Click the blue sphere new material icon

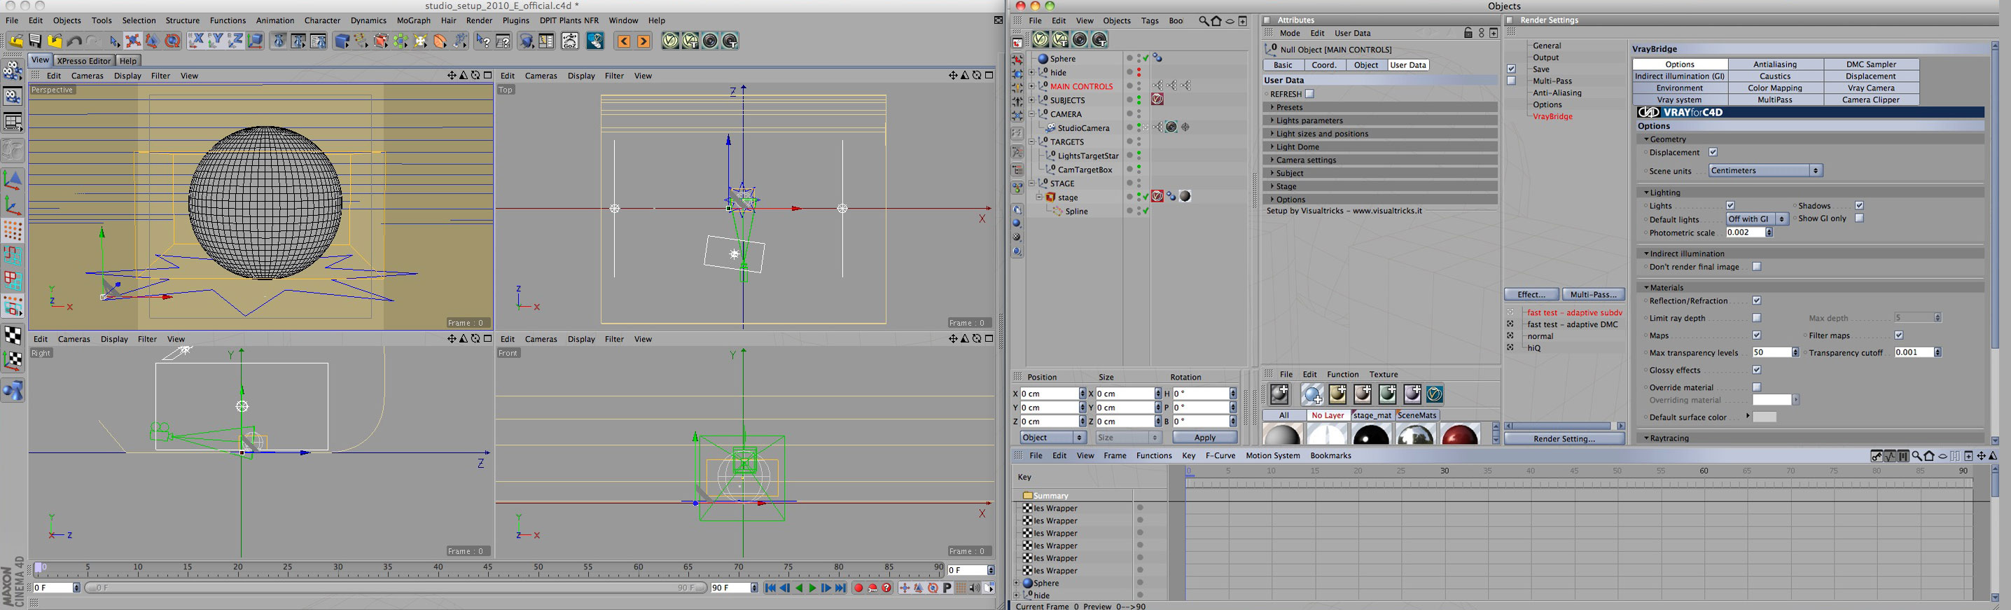click(1311, 394)
